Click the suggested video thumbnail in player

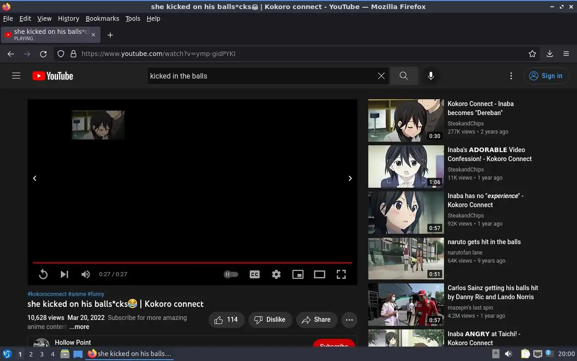(x=98, y=125)
